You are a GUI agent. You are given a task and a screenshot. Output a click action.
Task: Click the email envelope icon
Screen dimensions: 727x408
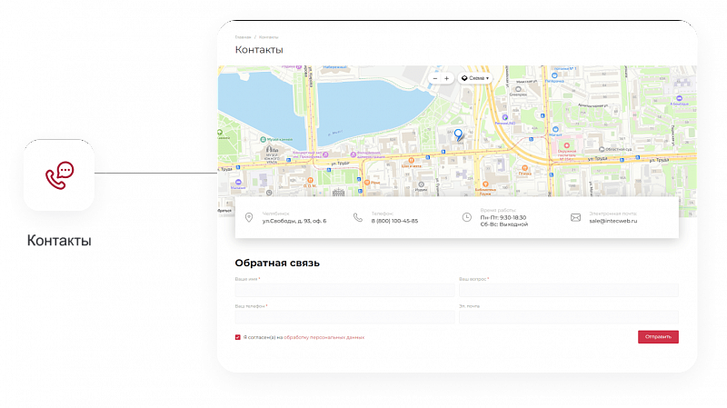[575, 217]
